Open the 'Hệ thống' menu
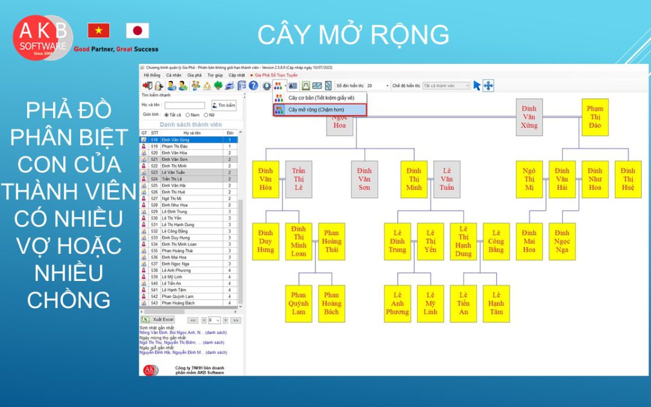The image size is (651, 407). (152, 75)
